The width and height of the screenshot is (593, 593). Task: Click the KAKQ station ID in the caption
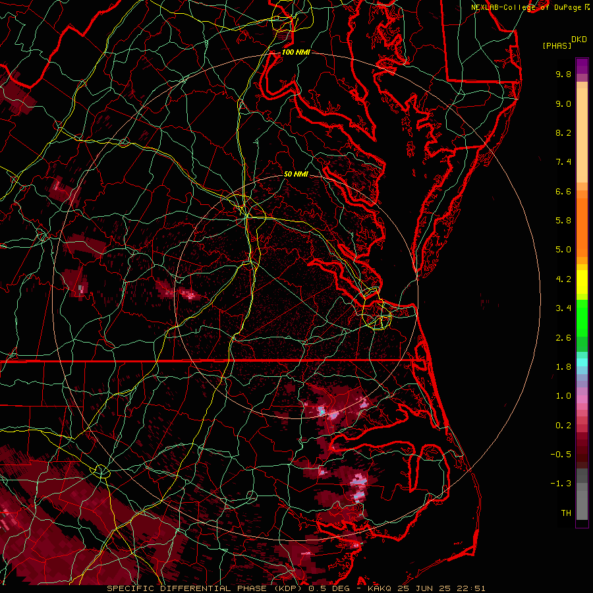point(380,588)
